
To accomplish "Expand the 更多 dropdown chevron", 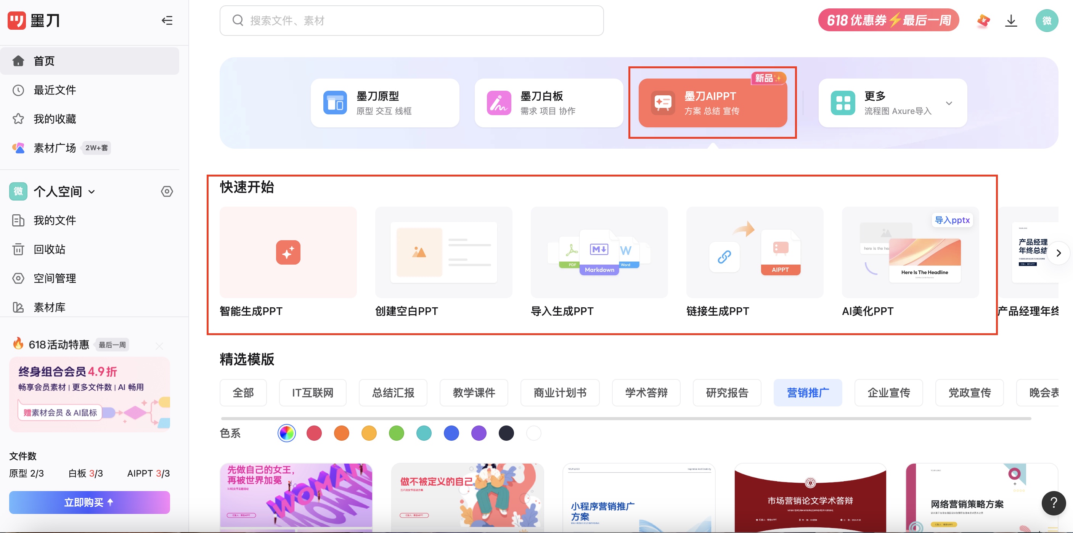I will coord(949,103).
